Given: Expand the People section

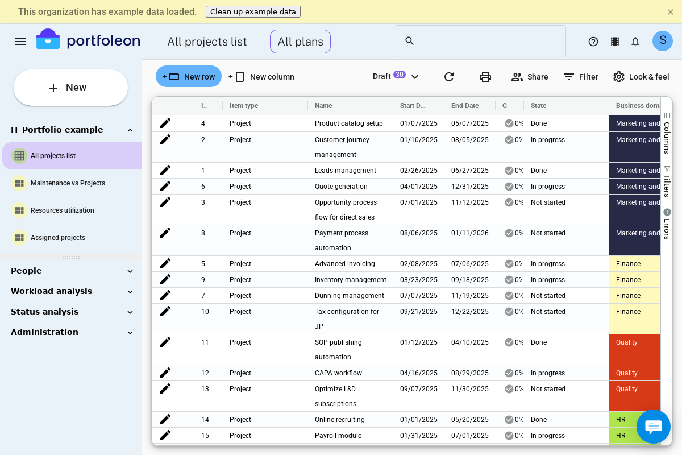Looking at the screenshot, I should 130,271.
